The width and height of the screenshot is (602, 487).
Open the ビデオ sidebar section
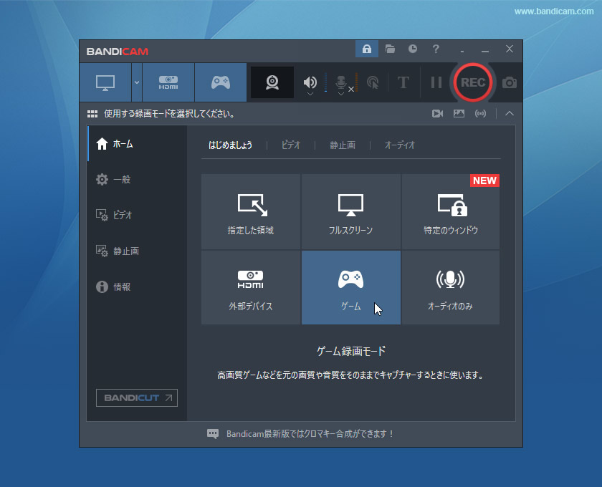click(137, 215)
